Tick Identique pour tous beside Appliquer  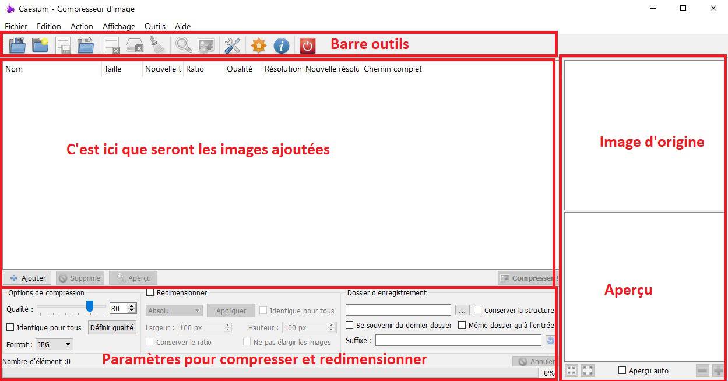click(x=263, y=311)
